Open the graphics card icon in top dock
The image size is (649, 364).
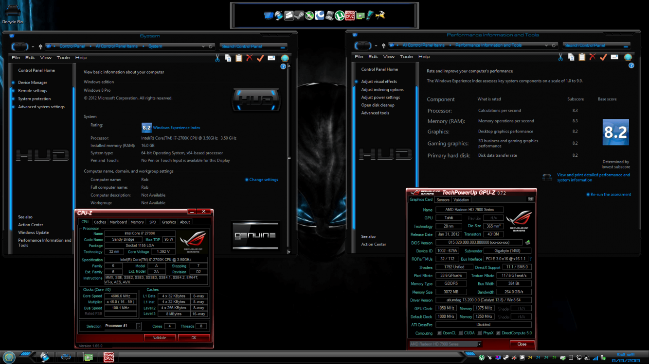tap(361, 16)
